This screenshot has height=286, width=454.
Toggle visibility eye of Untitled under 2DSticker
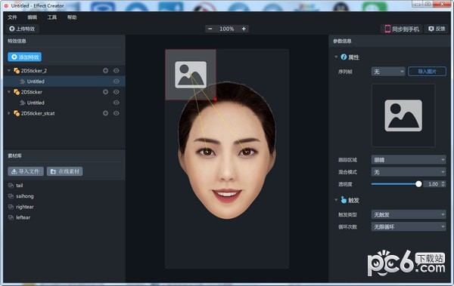(116, 103)
